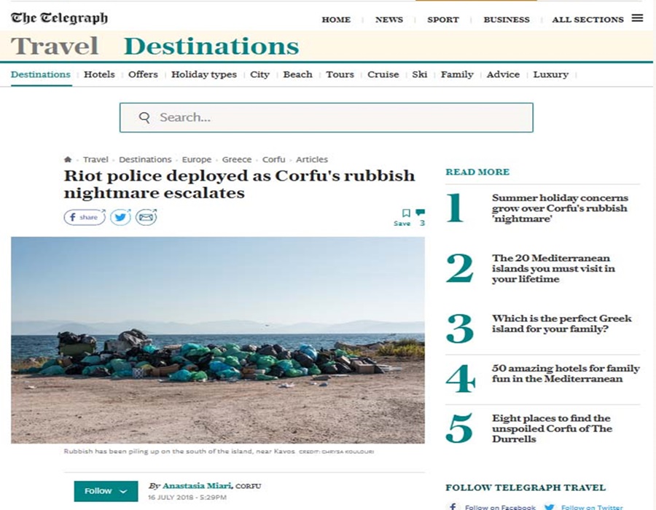Open the Cruise section tab
Image resolution: width=656 pixels, height=510 pixels.
coord(383,74)
